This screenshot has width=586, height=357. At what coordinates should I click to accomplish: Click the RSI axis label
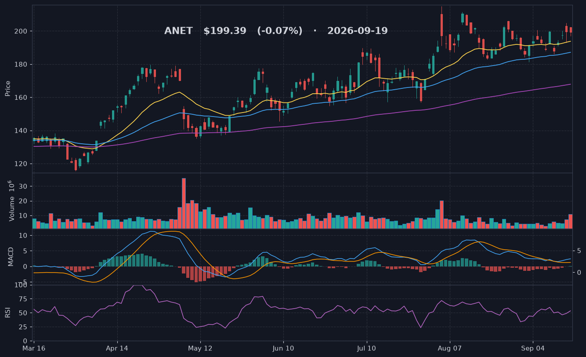[8, 313]
